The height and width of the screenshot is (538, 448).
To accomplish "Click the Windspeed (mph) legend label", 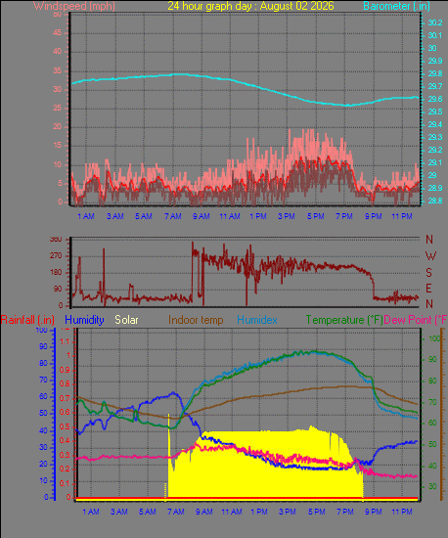I will tap(74, 6).
